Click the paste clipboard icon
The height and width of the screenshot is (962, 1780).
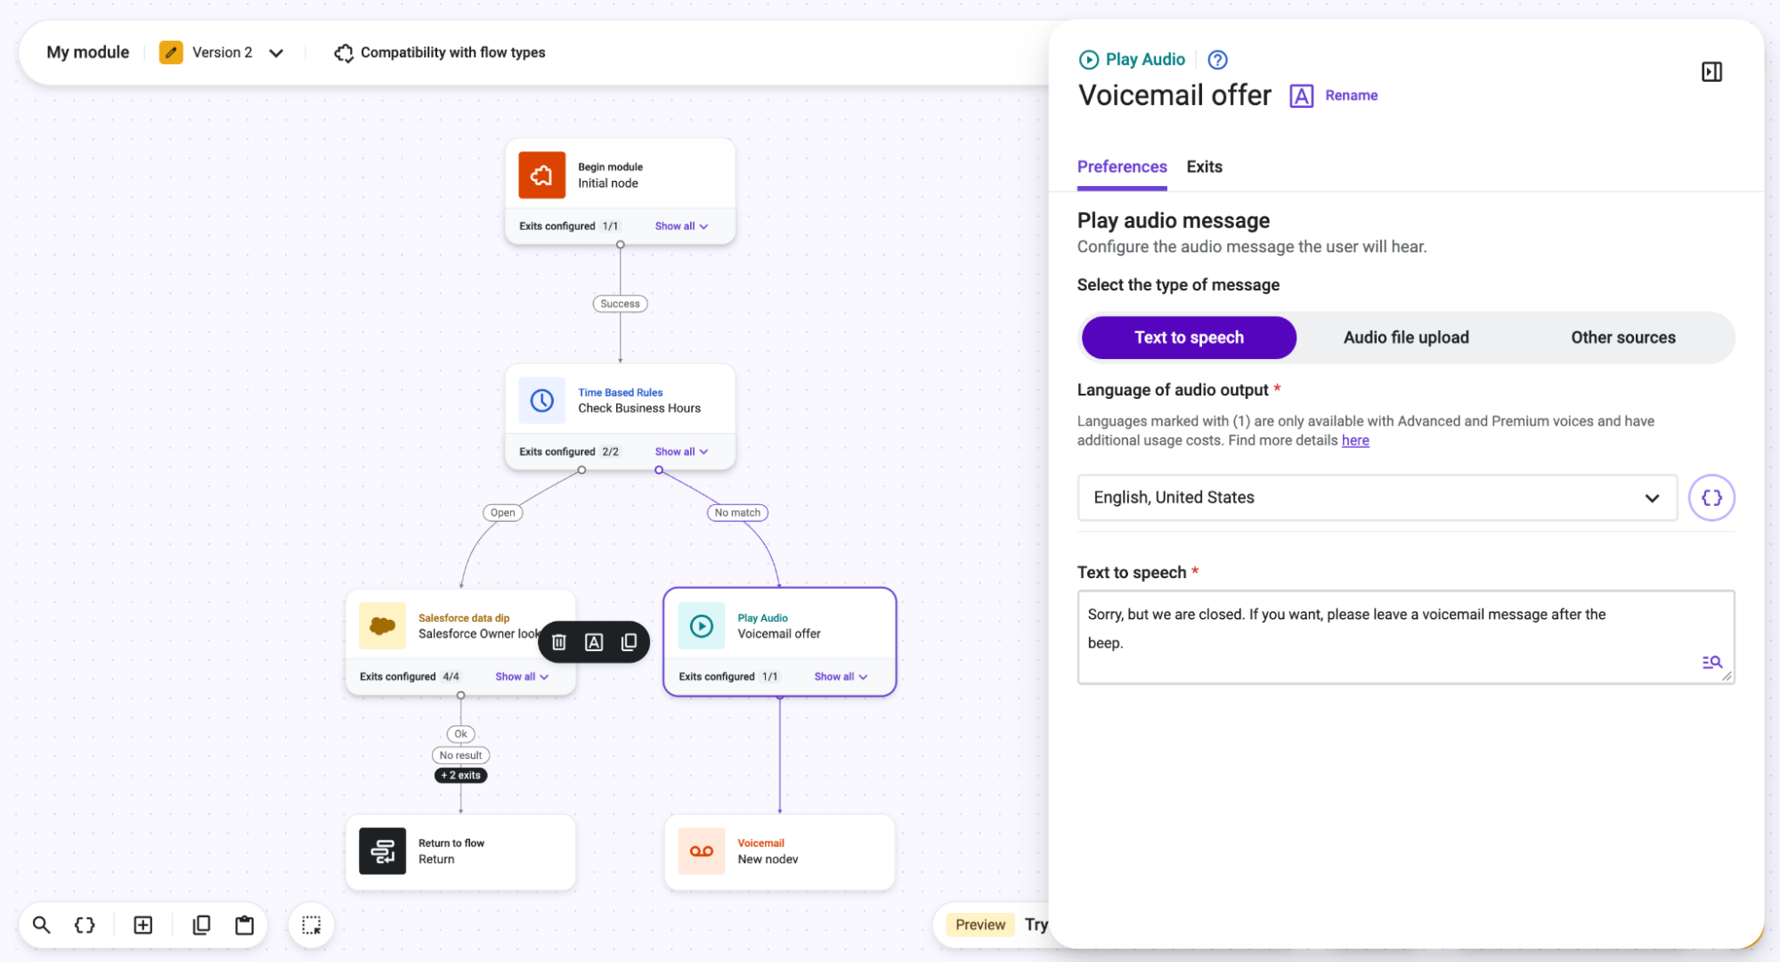coord(244,925)
